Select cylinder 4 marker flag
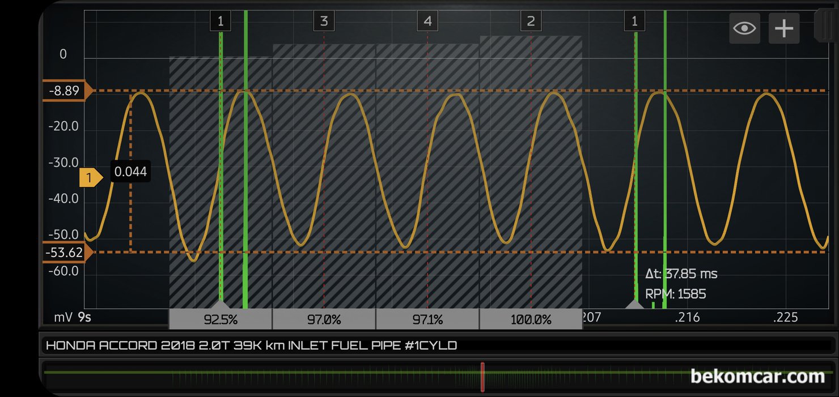Screen dimensions: 839x397 point(427,22)
